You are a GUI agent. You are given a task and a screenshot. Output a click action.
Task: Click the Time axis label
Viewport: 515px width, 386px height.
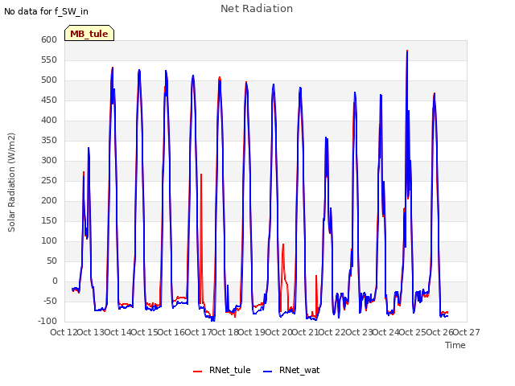tap(455, 345)
